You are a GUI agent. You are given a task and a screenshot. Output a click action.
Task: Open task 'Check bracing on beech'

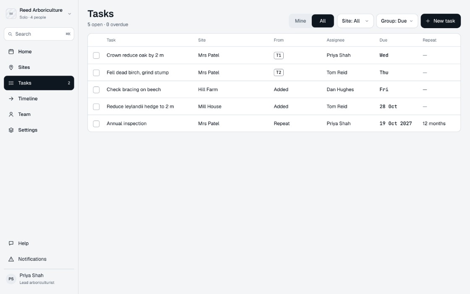coord(134,89)
